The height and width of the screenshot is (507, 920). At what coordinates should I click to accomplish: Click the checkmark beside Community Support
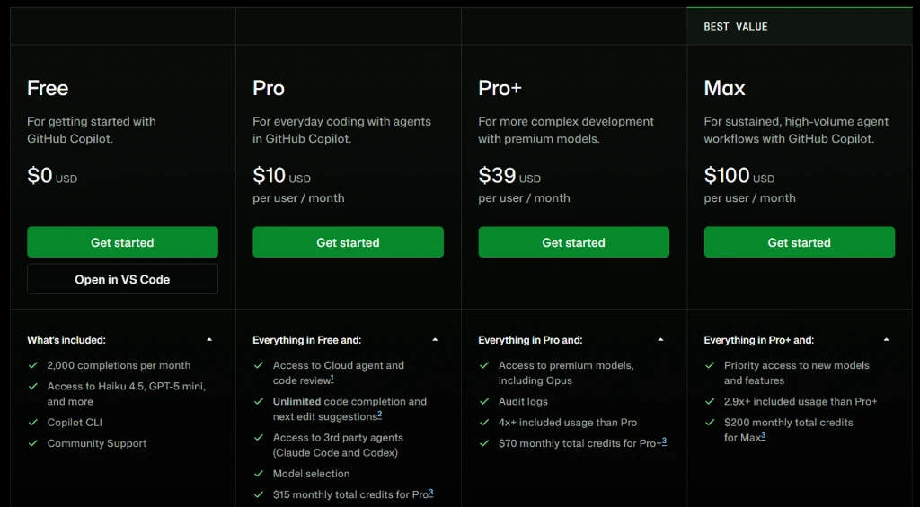(x=33, y=443)
